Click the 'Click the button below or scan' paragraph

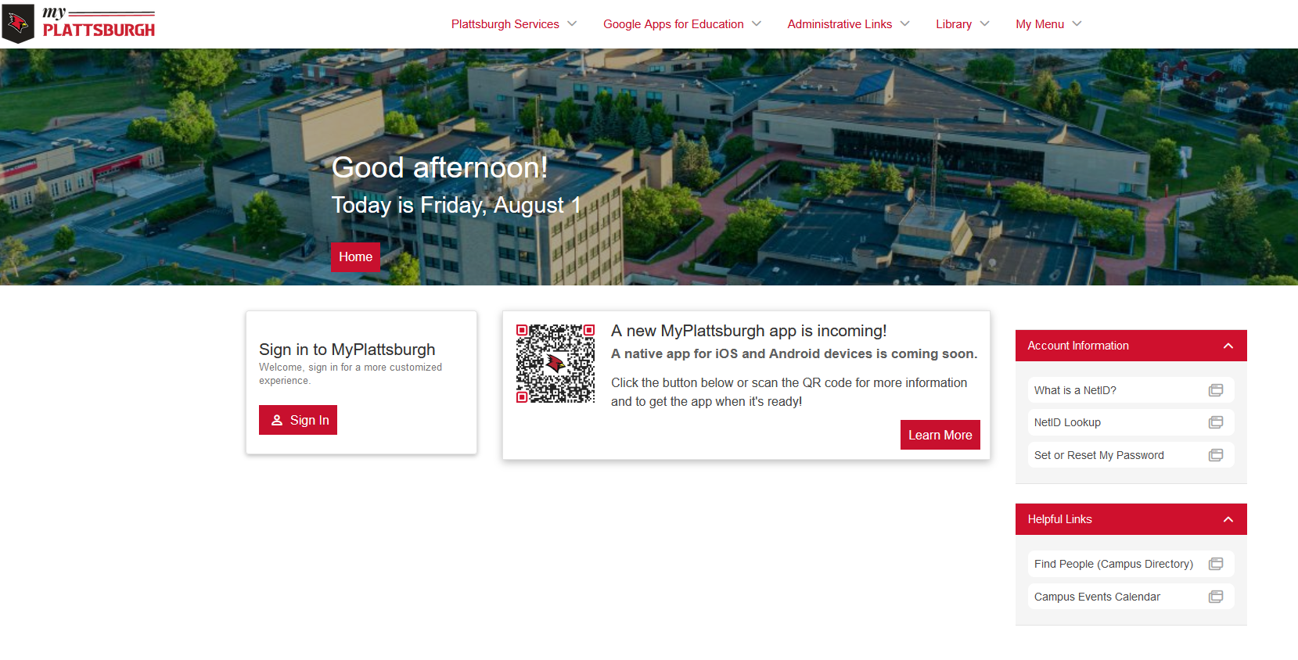click(x=789, y=392)
